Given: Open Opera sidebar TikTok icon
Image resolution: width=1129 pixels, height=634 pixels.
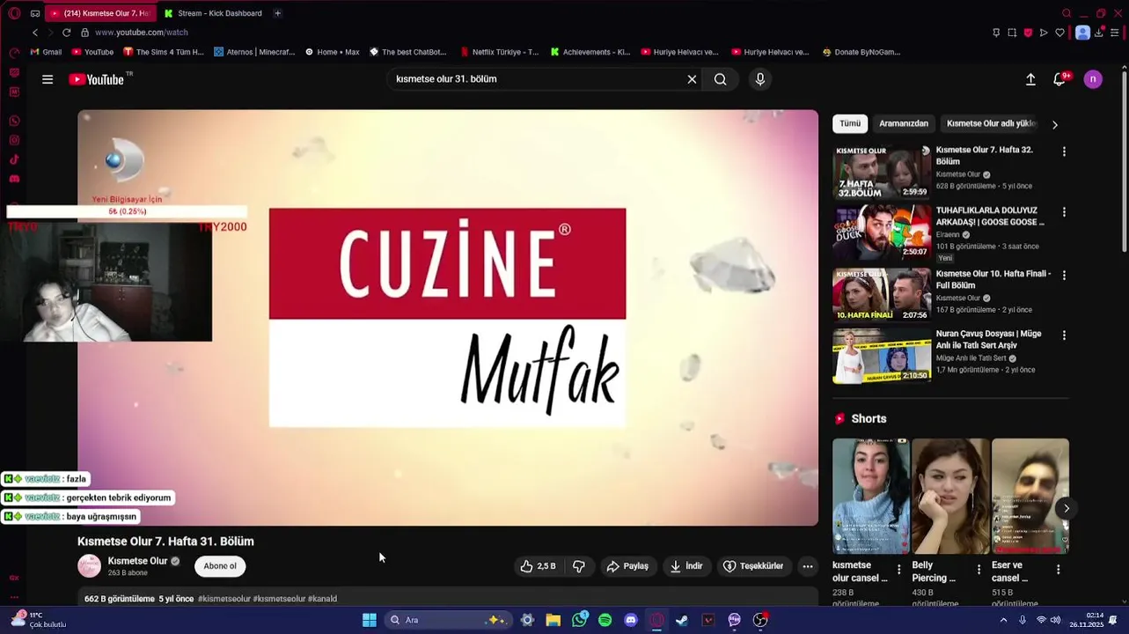Looking at the screenshot, I should coord(14,159).
